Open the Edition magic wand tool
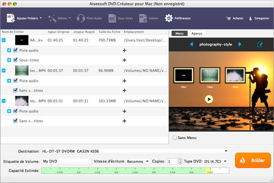Viewport: 274px width, 183px height. click(52, 18)
